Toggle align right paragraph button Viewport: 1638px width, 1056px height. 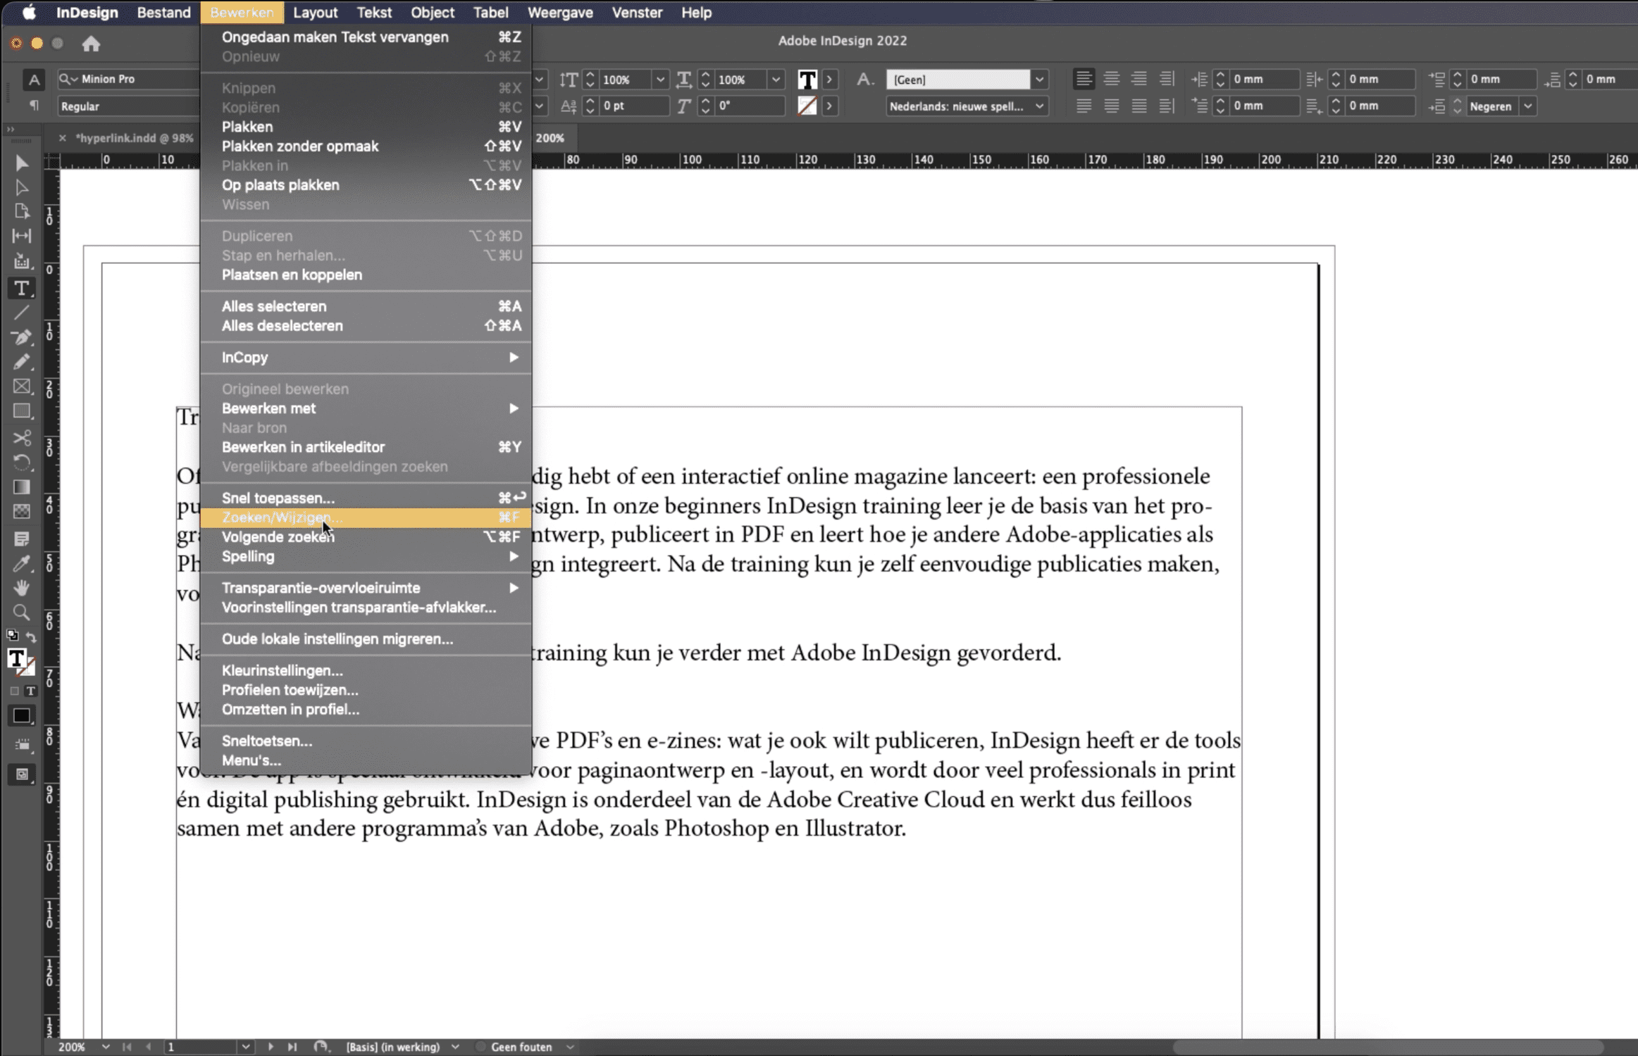[1138, 79]
